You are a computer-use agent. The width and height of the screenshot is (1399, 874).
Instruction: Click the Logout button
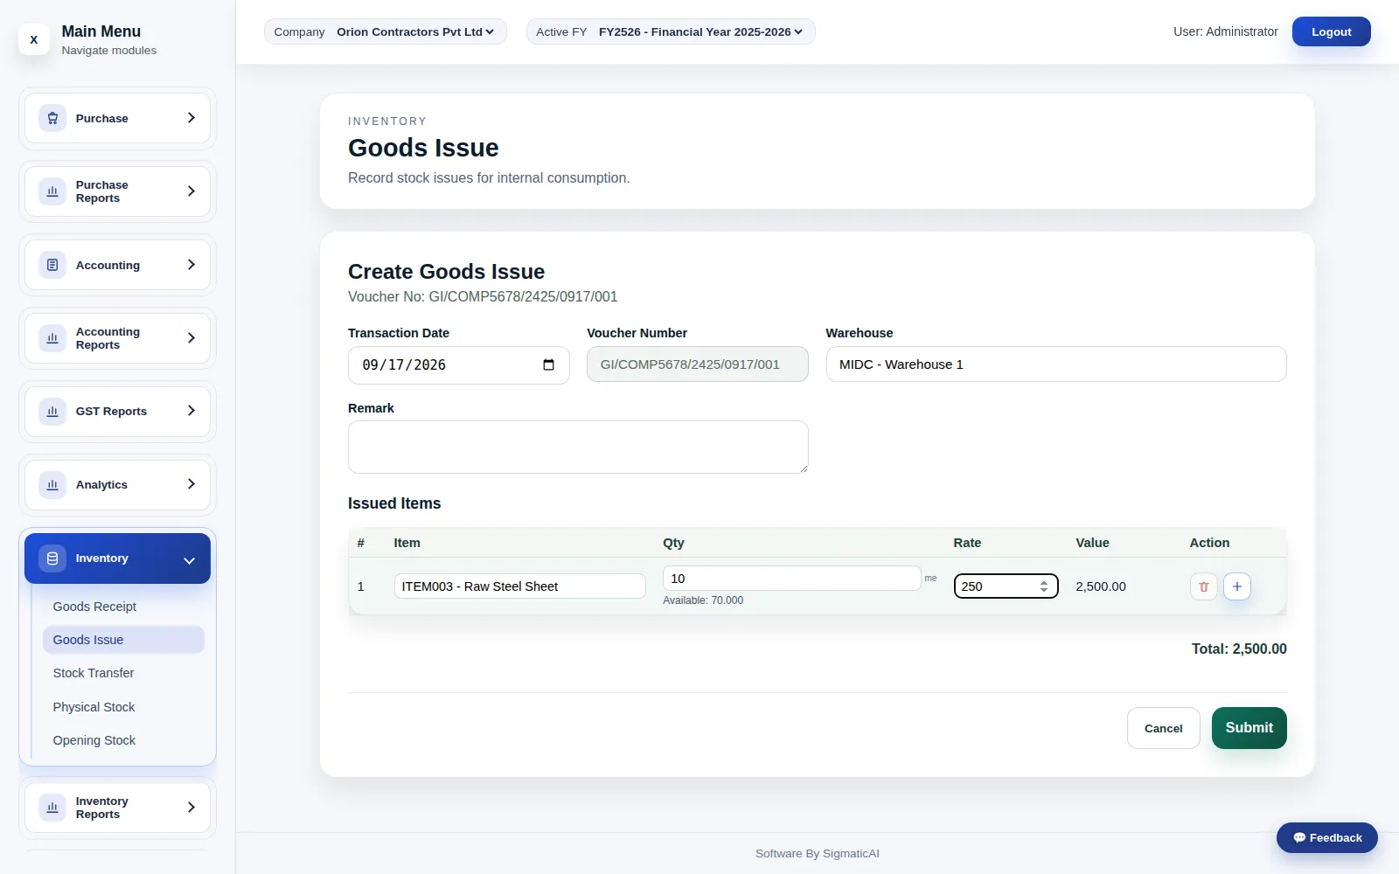coord(1331,31)
